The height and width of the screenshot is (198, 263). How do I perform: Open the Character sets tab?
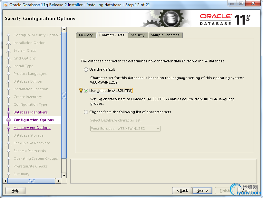112,35
